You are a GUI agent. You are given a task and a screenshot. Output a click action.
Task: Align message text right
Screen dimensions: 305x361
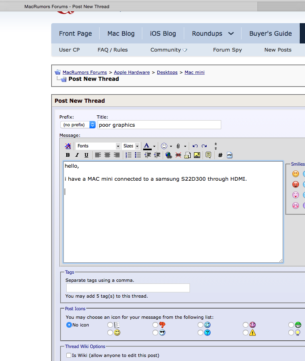(117, 155)
